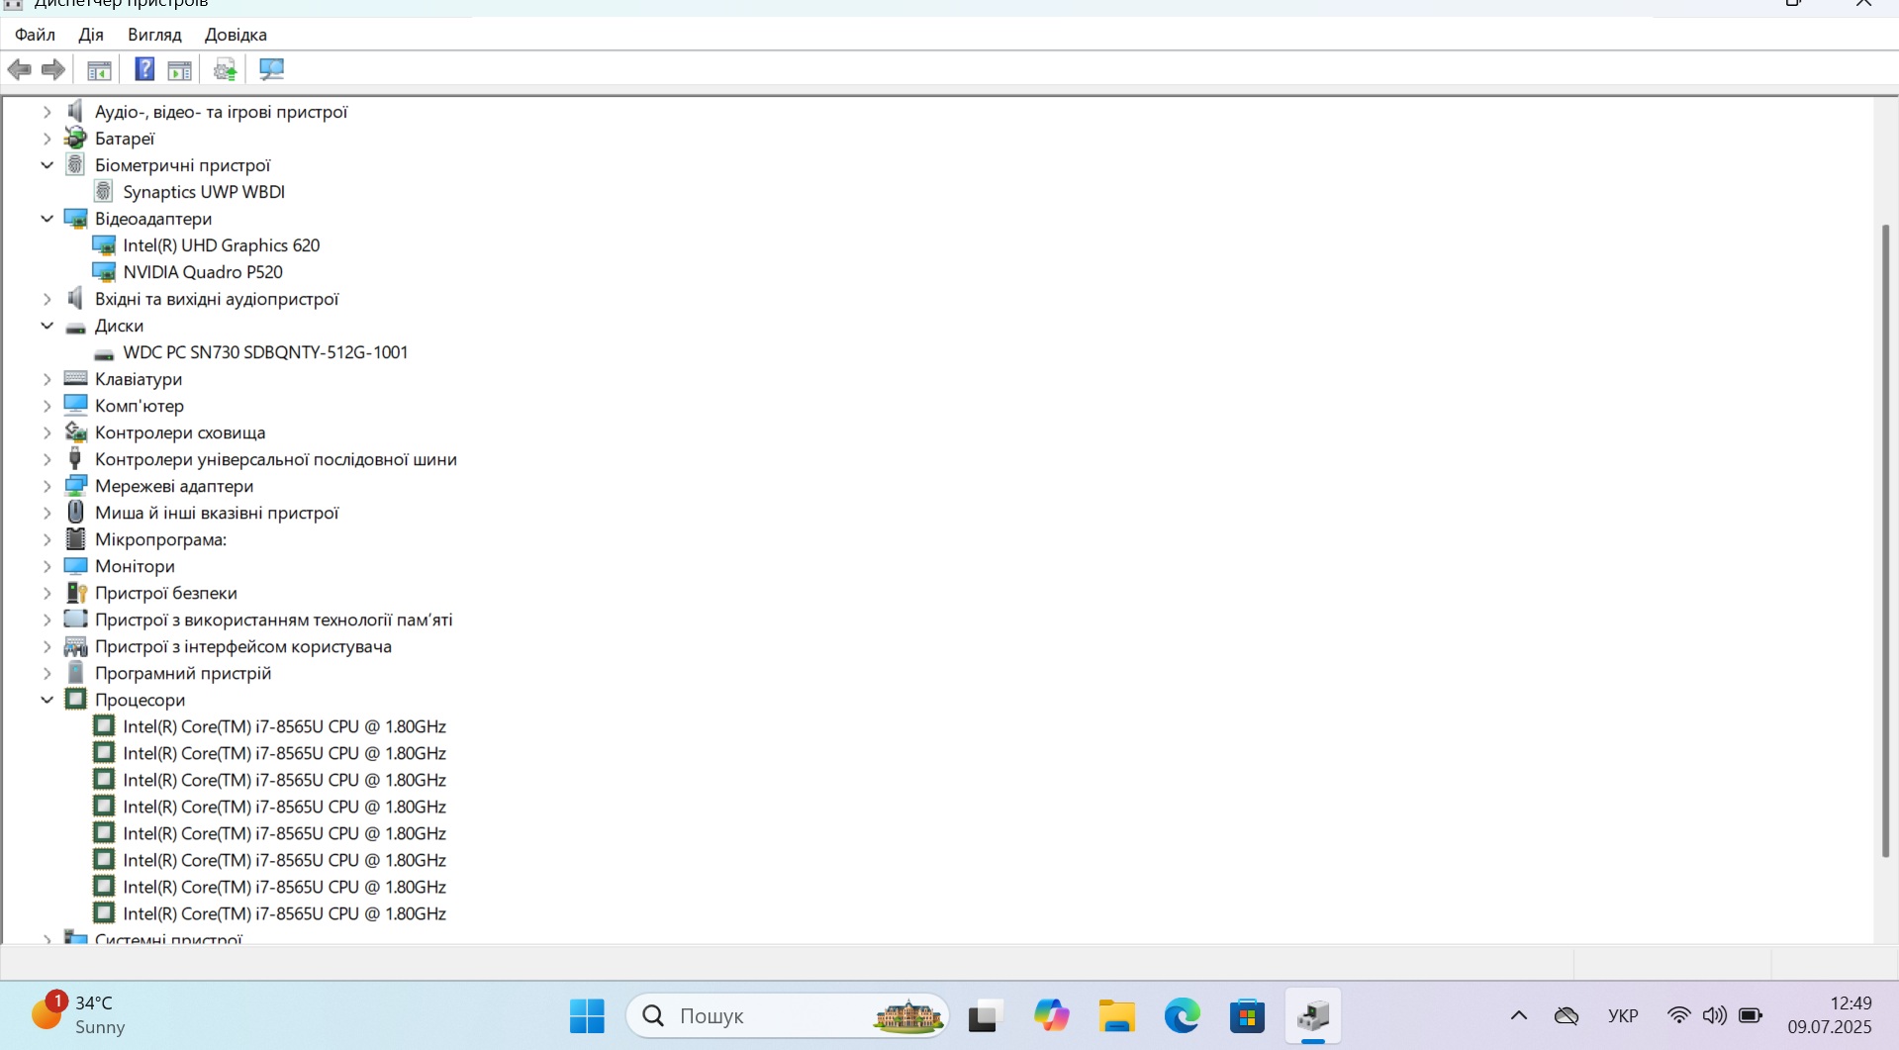Click the NVIDIA Quadro P520 adapter icon
This screenshot has height=1050, width=1899.
click(x=104, y=271)
